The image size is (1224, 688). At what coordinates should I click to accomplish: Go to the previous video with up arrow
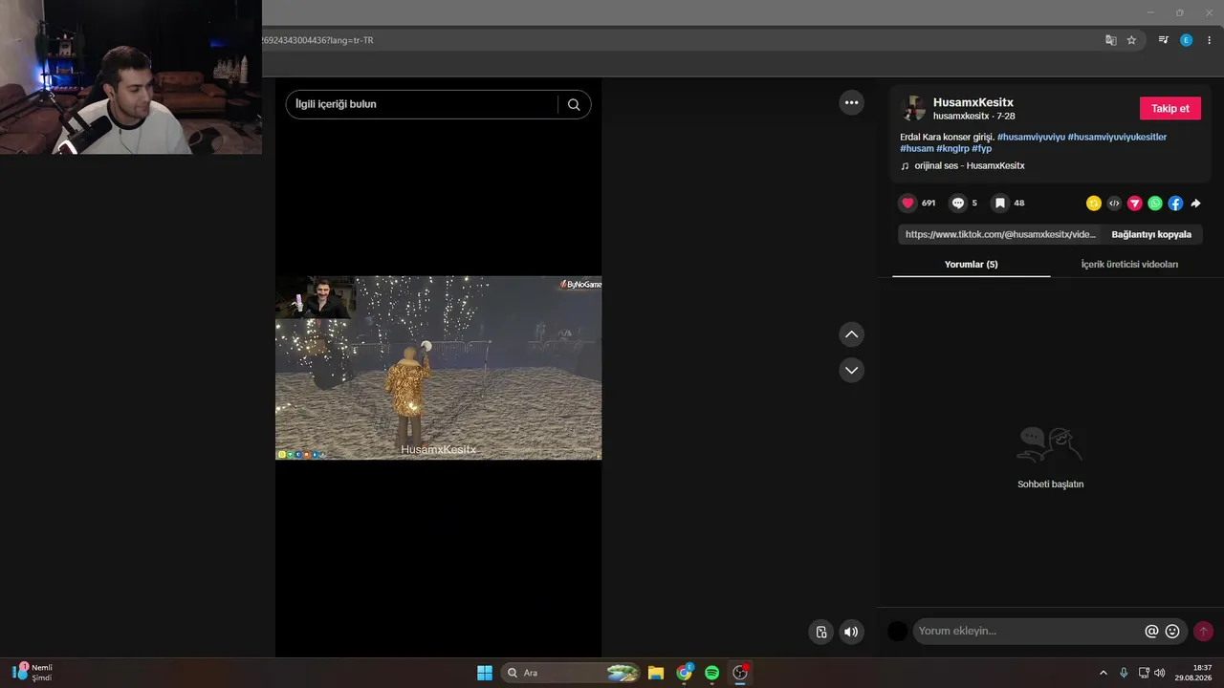[x=851, y=334]
